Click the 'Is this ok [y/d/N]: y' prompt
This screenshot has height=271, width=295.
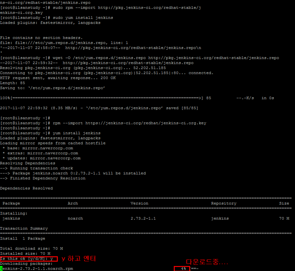(x=26, y=259)
